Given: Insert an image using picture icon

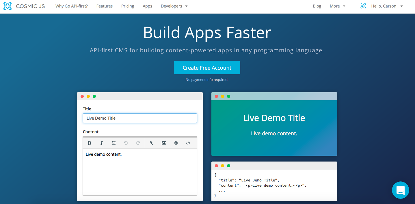Looking at the screenshot, I should [164, 143].
